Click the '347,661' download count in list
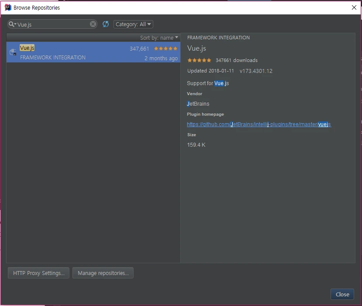The image size is (362, 306). coord(139,49)
